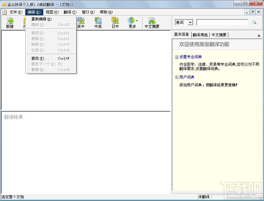Click the 未翻译 status bar entry
264x201 pixels.
[204, 197]
